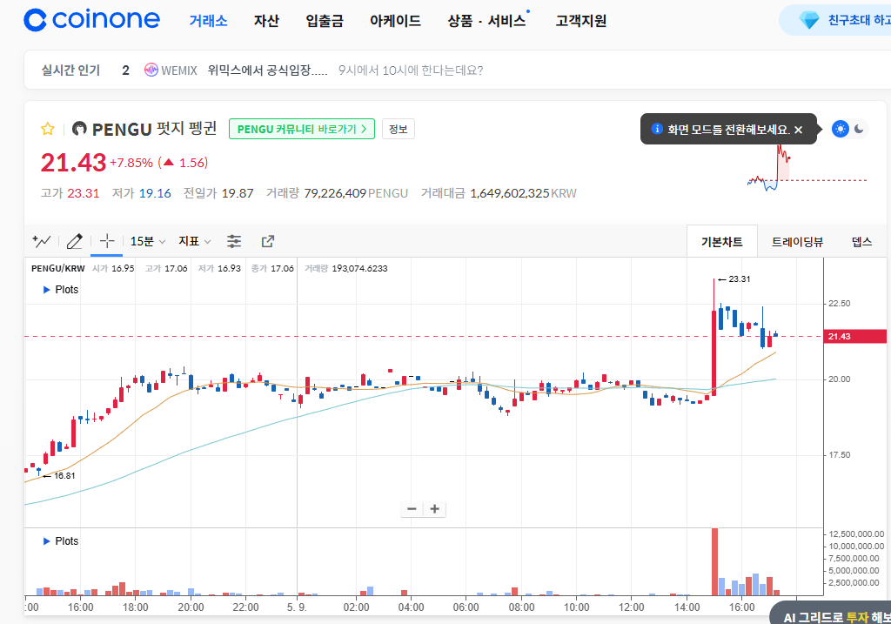
Task: Zoom out chart with minus button
Action: tap(412, 508)
